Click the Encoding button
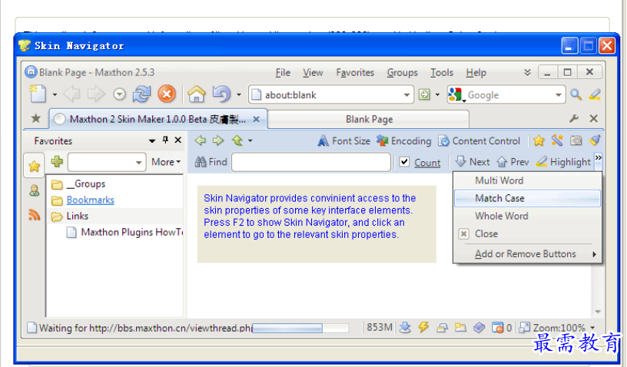Image resolution: width=627 pixels, height=367 pixels. [x=404, y=141]
